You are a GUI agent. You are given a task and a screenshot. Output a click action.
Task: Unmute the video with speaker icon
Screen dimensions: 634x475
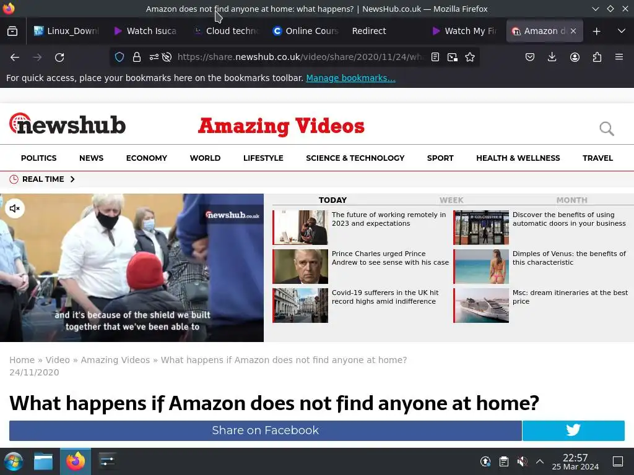(x=15, y=208)
